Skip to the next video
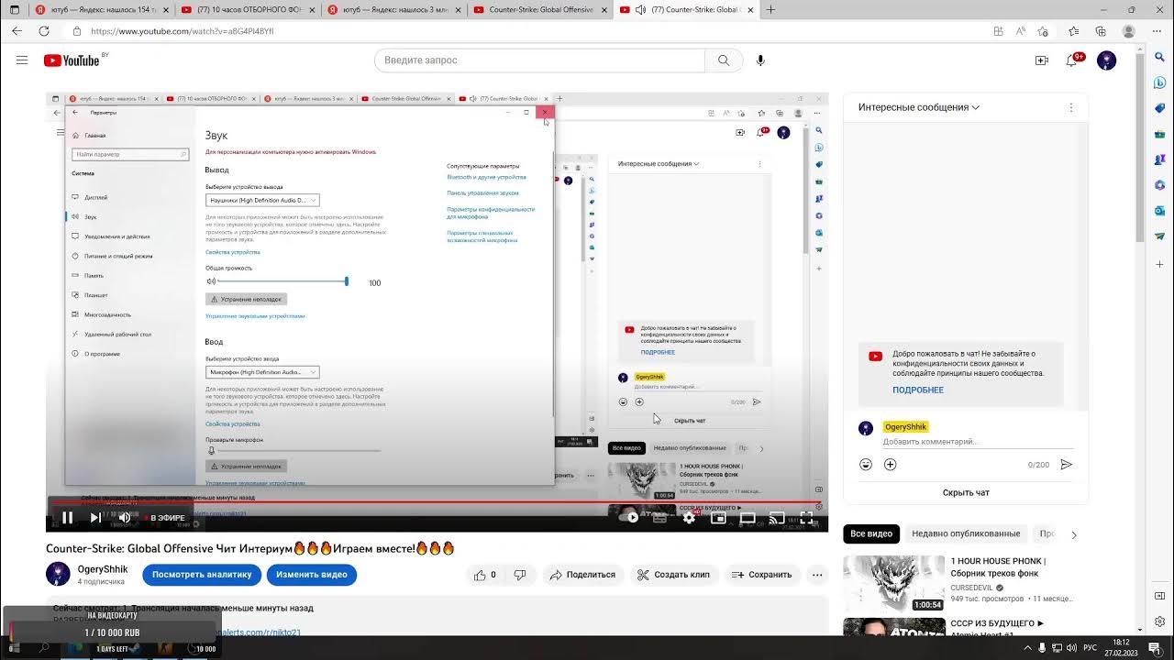 95,518
